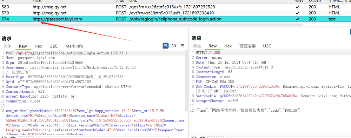Click the request User-Agent header line
Viewport: 351px width, 138px height.
point(71,67)
